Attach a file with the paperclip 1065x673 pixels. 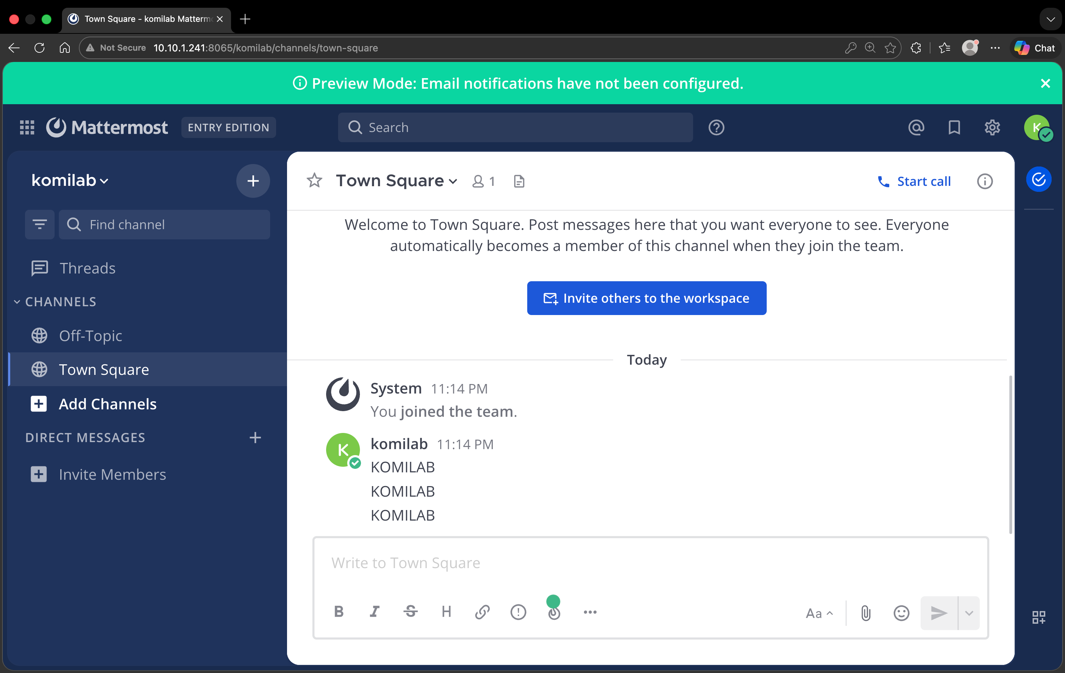pyautogui.click(x=866, y=613)
